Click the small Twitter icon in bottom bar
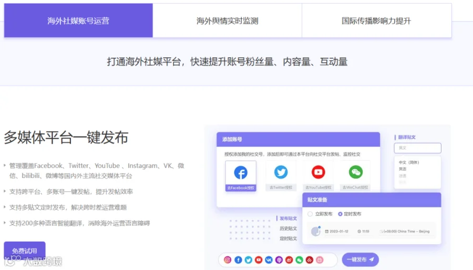 point(248,259)
